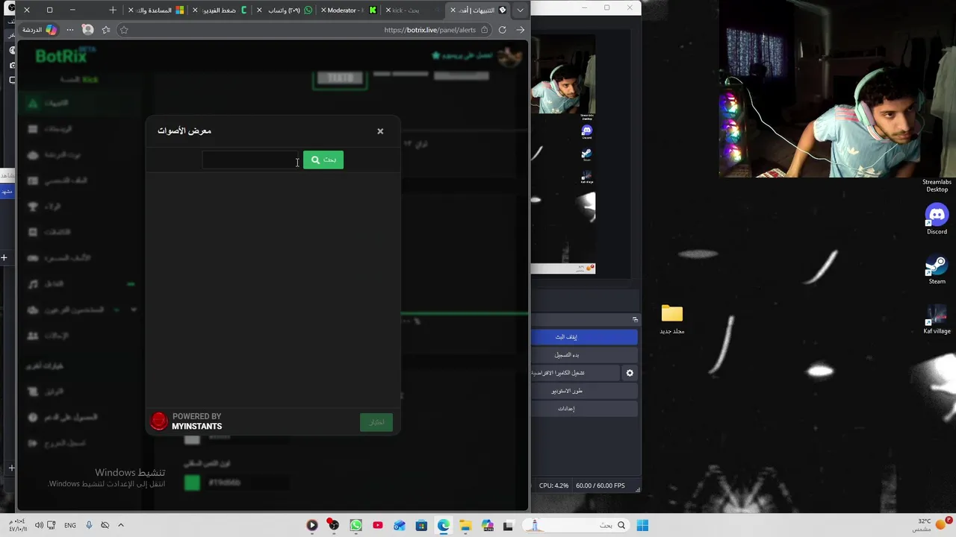Viewport: 956px width, 537px height.
Task: Click the site info lock icon
Action: click(x=485, y=30)
